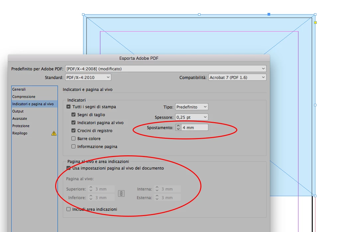This screenshot has width=337, height=232.
Task: Click the Esporta Adobe PDF title bar
Action: (139, 58)
